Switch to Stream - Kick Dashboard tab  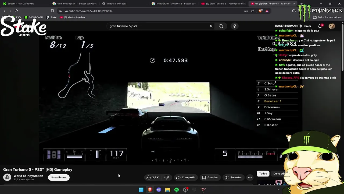24,4
